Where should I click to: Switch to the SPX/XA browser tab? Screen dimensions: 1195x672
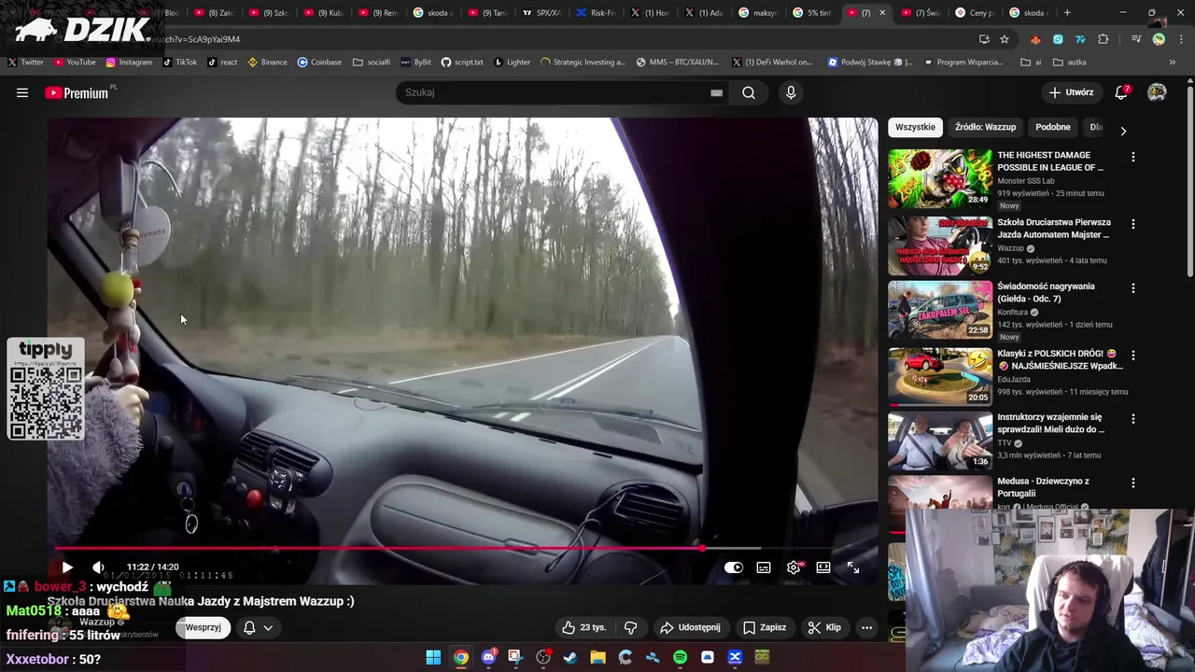pos(541,13)
